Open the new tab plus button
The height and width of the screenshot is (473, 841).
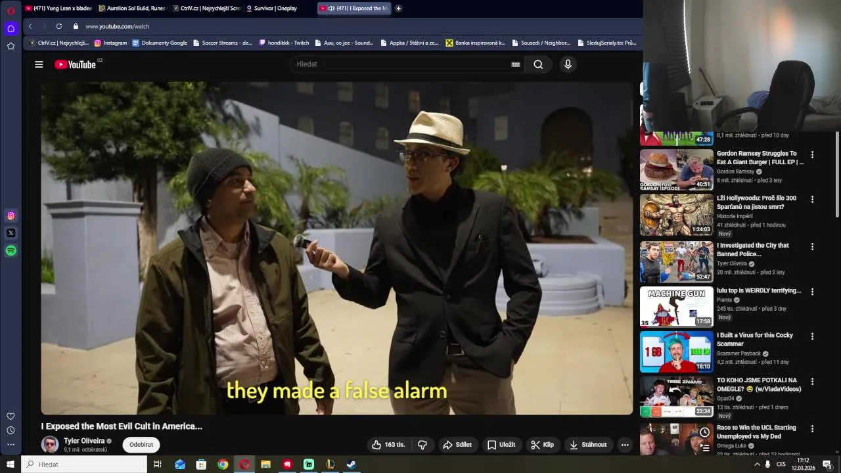[398, 9]
